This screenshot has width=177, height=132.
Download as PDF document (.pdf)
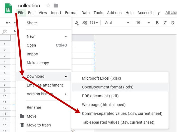coord(120,96)
